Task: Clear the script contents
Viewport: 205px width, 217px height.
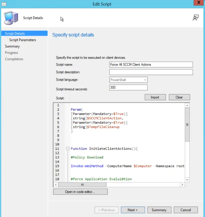Action: [179, 97]
